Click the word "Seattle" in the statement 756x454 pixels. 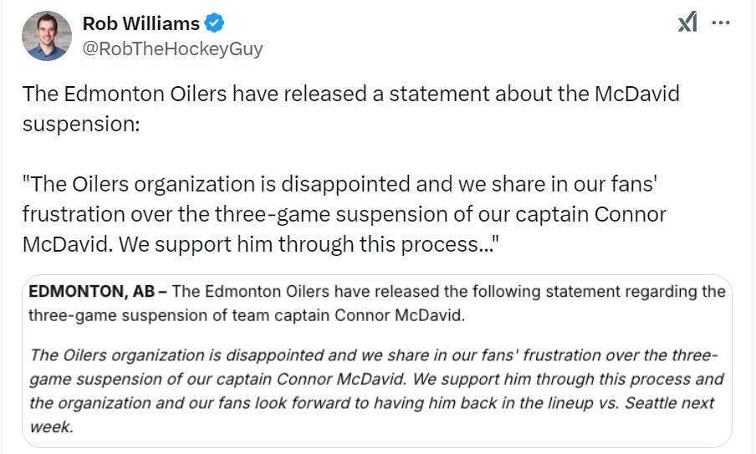point(647,403)
